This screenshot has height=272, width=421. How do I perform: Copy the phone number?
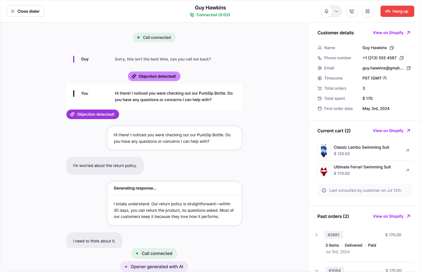point(402,58)
